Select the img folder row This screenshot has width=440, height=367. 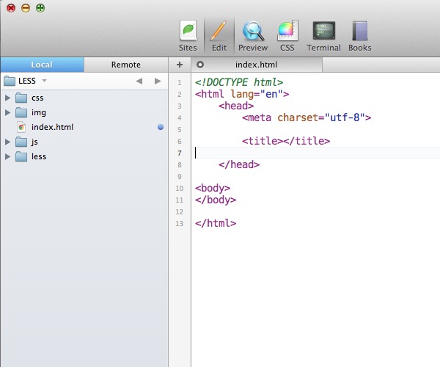tap(84, 112)
